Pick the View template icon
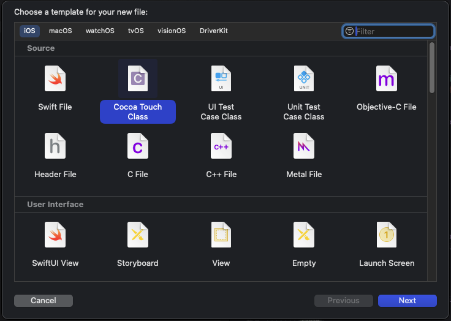451x321 pixels. click(221, 235)
